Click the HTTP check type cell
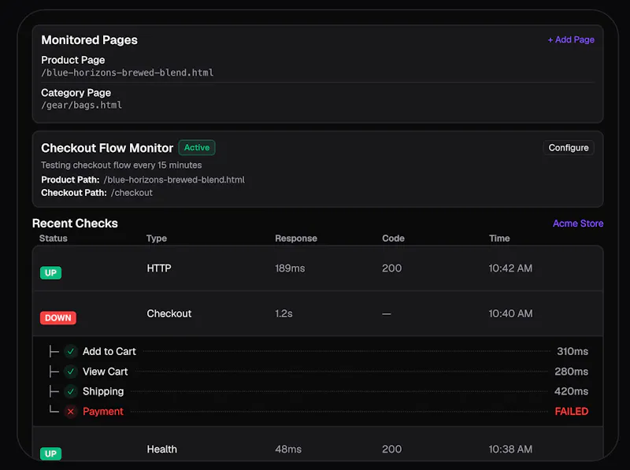630x470 pixels. (159, 268)
